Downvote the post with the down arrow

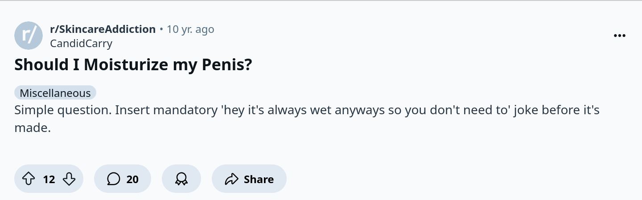point(69,179)
